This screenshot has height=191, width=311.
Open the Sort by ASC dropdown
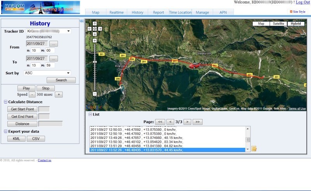(x=47, y=73)
